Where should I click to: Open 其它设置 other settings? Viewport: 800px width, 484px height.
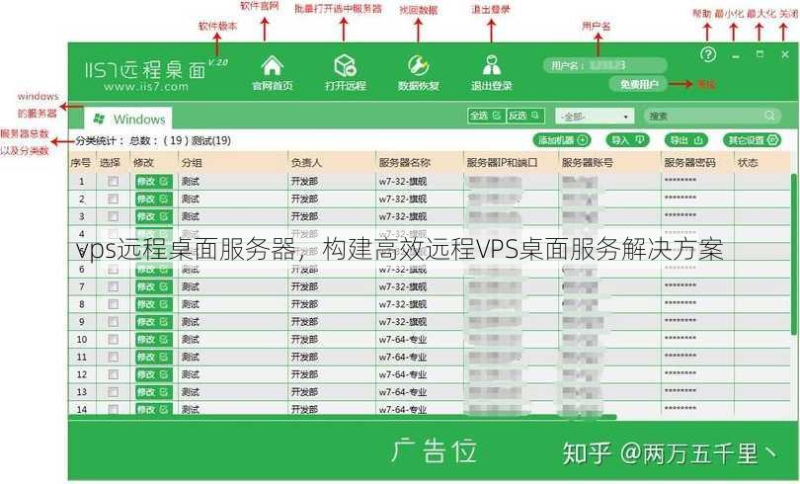[x=752, y=139]
